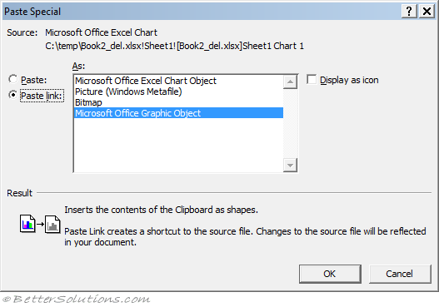Select the Paste radio button
This screenshot has height=307, width=439.
[12, 79]
